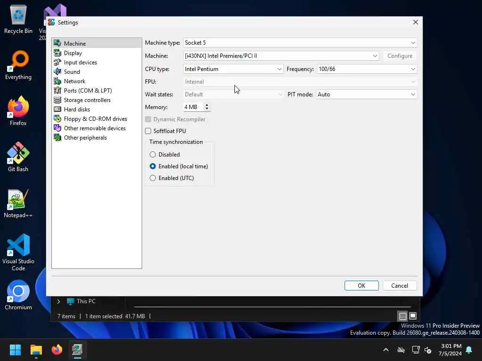This screenshot has height=361, width=482.
Task: Select Enabled (UTC) radio button
Action: (x=153, y=178)
